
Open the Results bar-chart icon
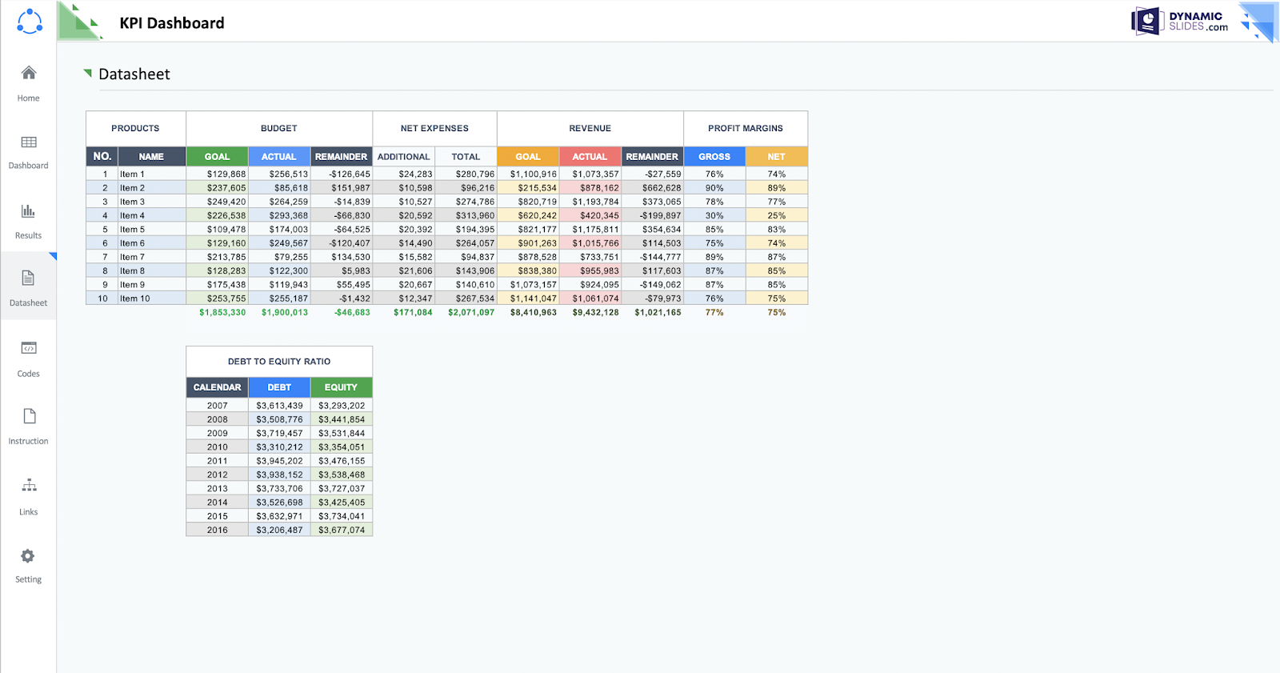28,211
